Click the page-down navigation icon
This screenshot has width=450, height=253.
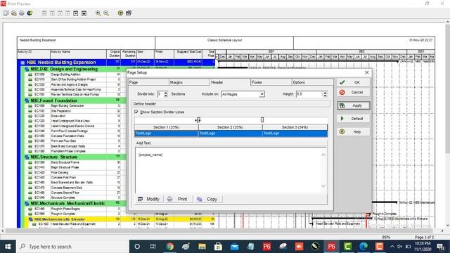click(x=76, y=13)
